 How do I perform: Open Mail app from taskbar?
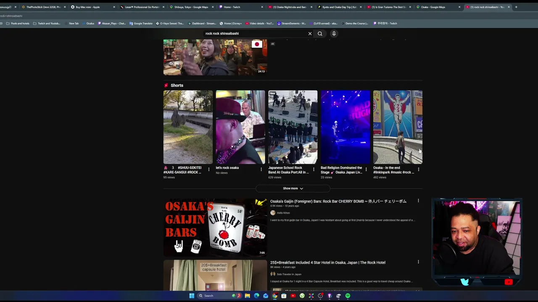point(266,296)
